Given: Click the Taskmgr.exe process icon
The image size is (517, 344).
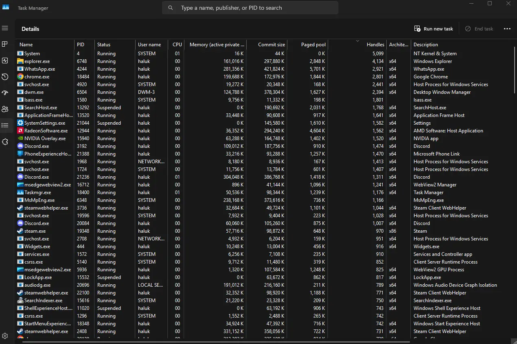Looking at the screenshot, I should (20, 193).
